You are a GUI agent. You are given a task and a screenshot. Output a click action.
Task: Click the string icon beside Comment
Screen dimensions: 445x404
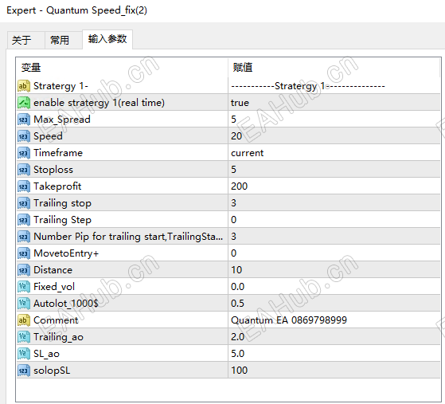[x=24, y=320]
